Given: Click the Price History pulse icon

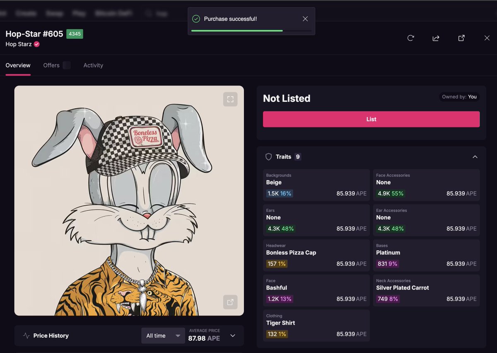Looking at the screenshot, I should click(x=26, y=336).
